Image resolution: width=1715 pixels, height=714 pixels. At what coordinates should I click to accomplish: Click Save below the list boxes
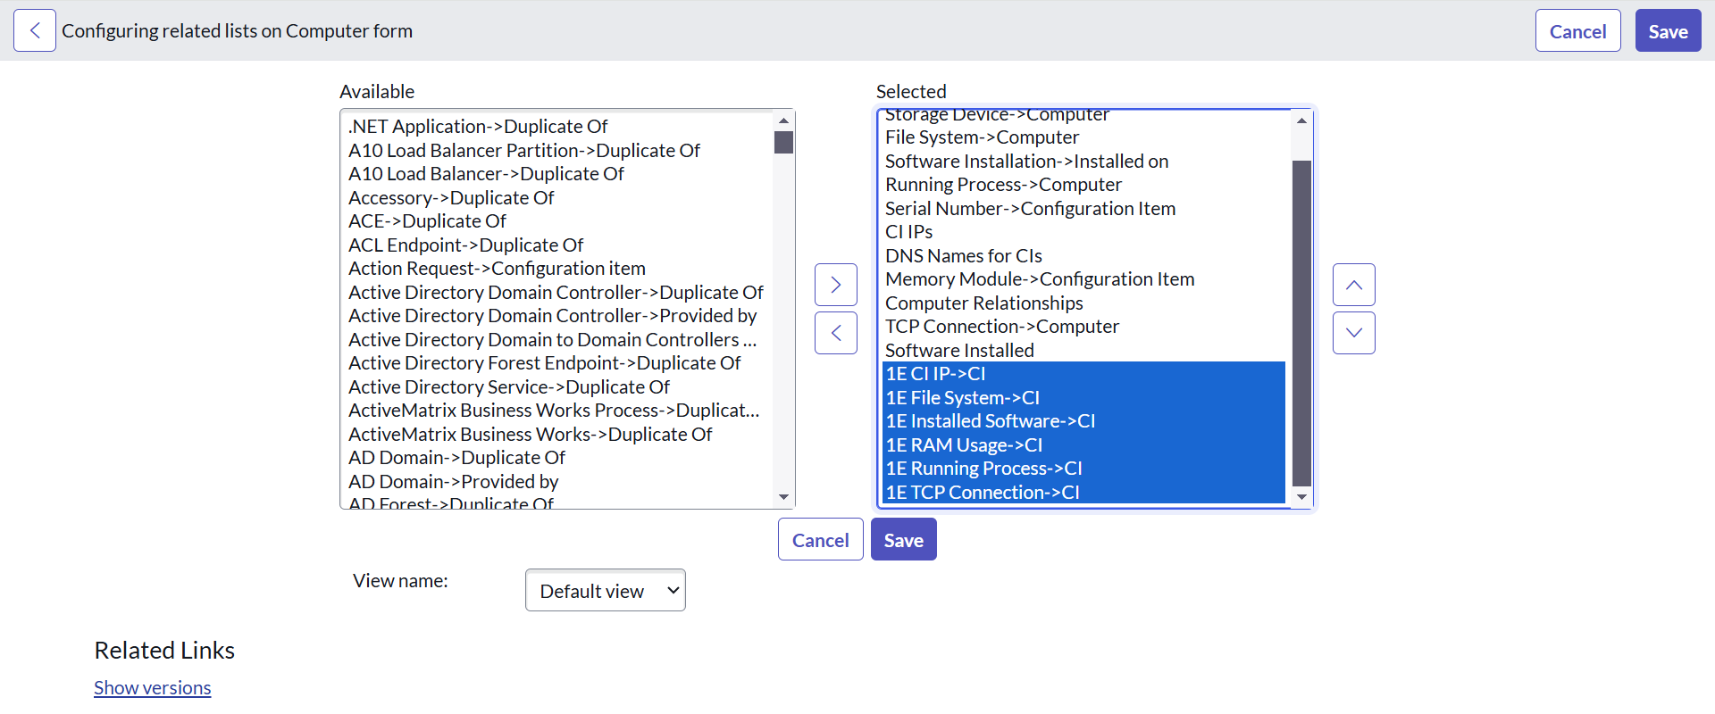point(903,540)
